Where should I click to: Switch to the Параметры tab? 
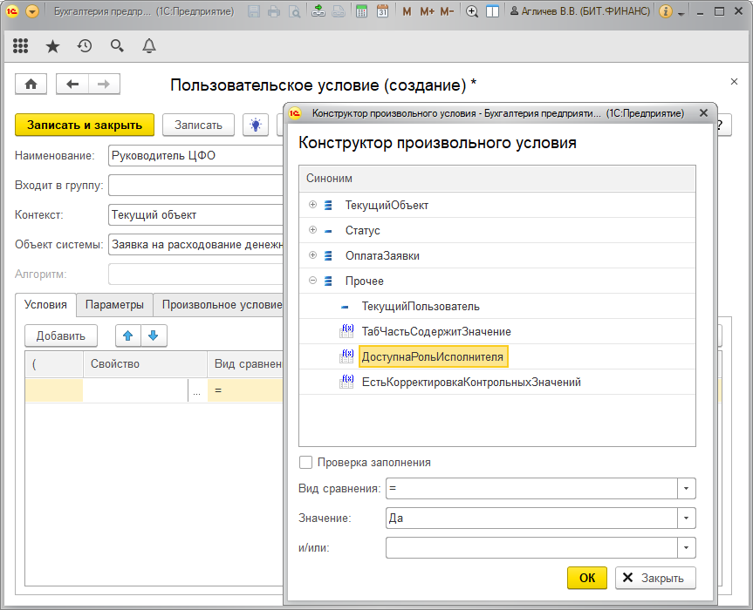point(114,305)
